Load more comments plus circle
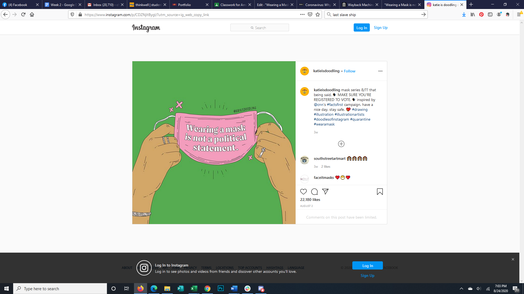 pyautogui.click(x=341, y=144)
